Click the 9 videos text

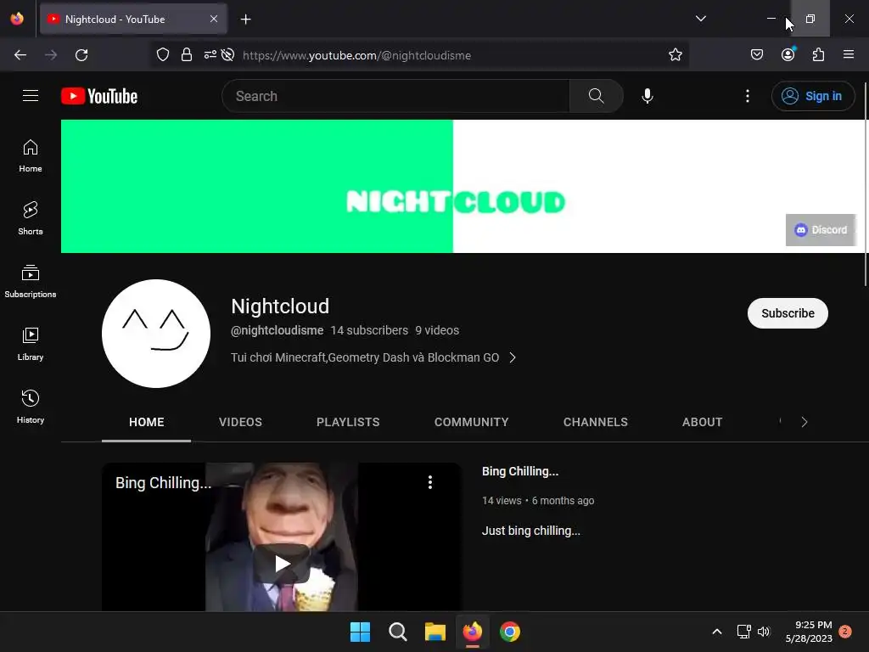[x=437, y=330]
